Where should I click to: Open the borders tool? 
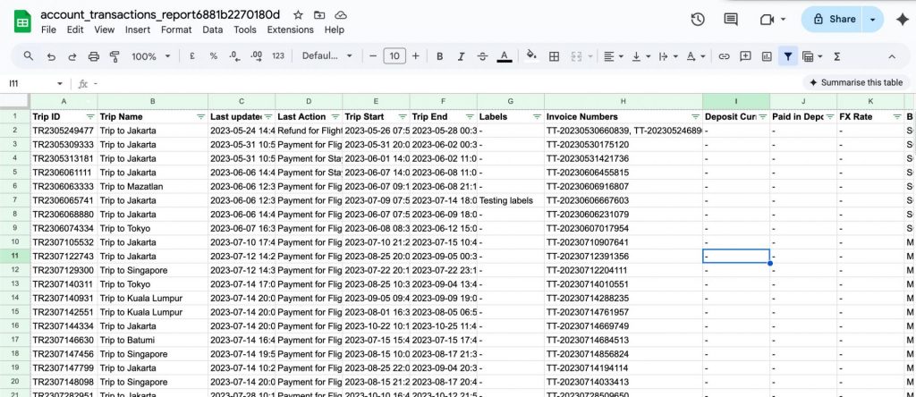pyautogui.click(x=555, y=56)
